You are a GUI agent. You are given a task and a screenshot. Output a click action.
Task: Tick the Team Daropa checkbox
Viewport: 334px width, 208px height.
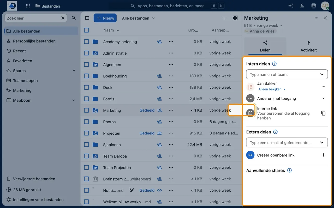point(86,156)
